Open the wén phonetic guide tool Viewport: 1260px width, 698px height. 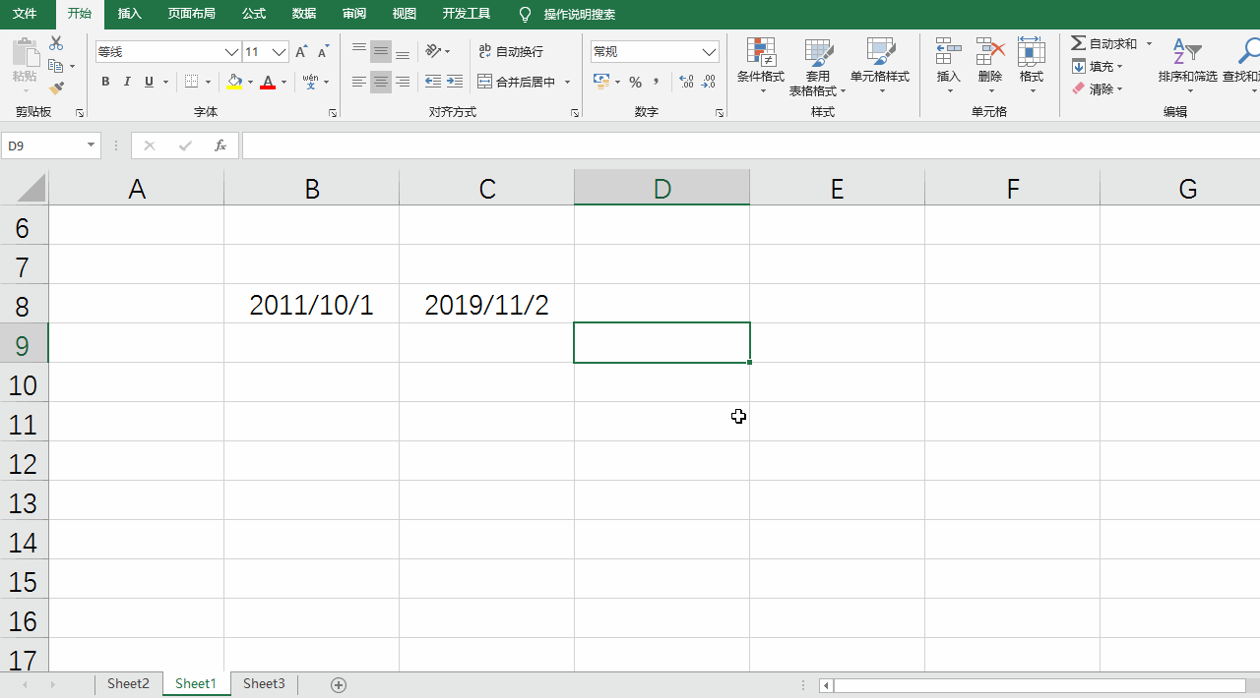[x=311, y=83]
